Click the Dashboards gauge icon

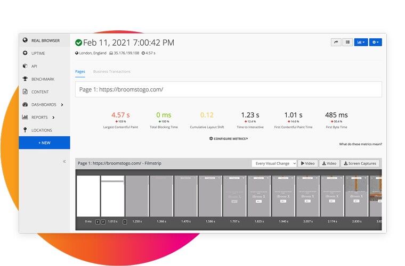click(25, 104)
